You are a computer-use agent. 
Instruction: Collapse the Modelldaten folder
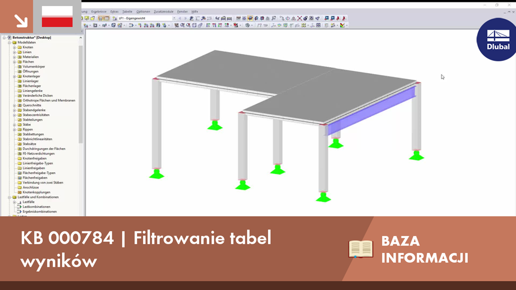10,42
